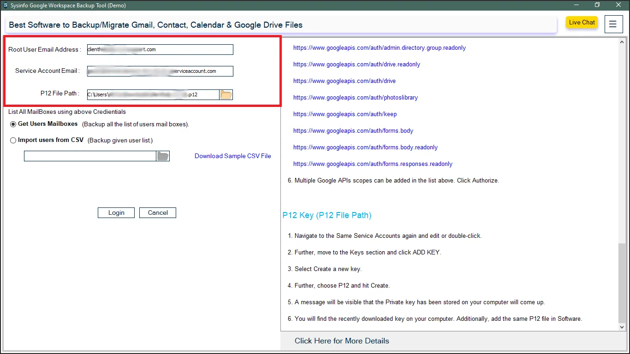Focus the Root User Email Address field
Screen dimensions: 630x354
coord(160,49)
